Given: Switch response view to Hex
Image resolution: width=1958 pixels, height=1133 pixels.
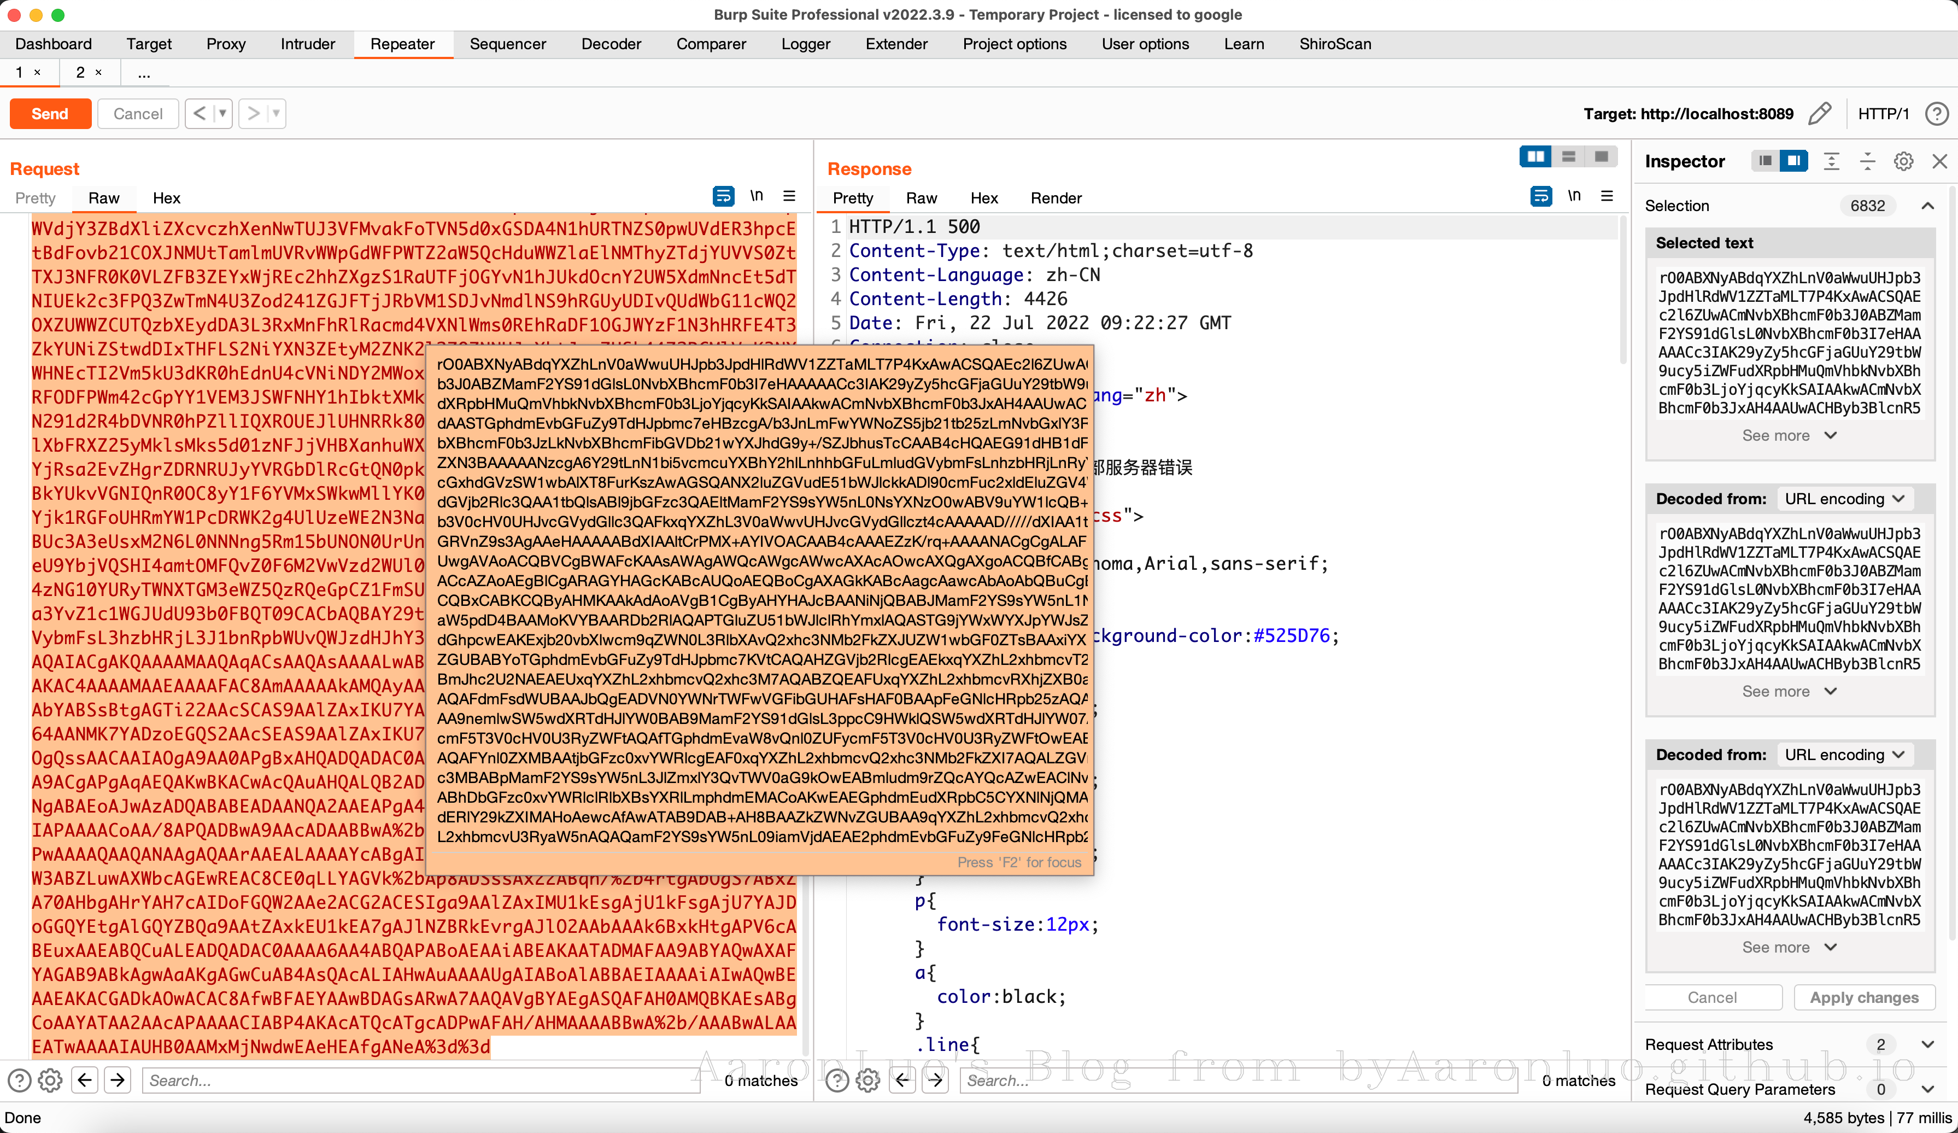Looking at the screenshot, I should (x=984, y=198).
